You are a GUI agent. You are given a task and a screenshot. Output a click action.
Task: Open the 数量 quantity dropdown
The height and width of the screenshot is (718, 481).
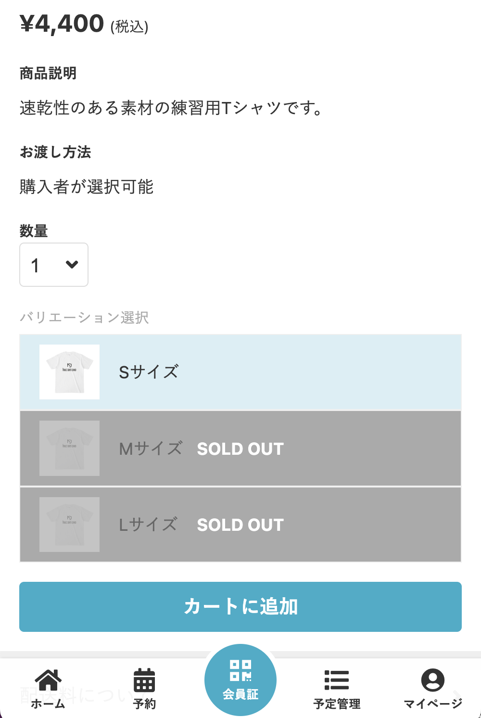point(53,265)
